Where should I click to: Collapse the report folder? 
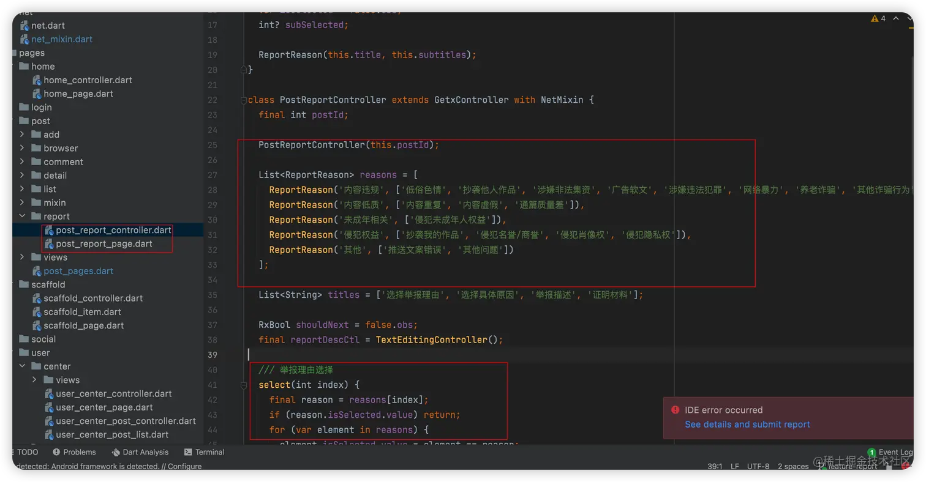[22, 217]
